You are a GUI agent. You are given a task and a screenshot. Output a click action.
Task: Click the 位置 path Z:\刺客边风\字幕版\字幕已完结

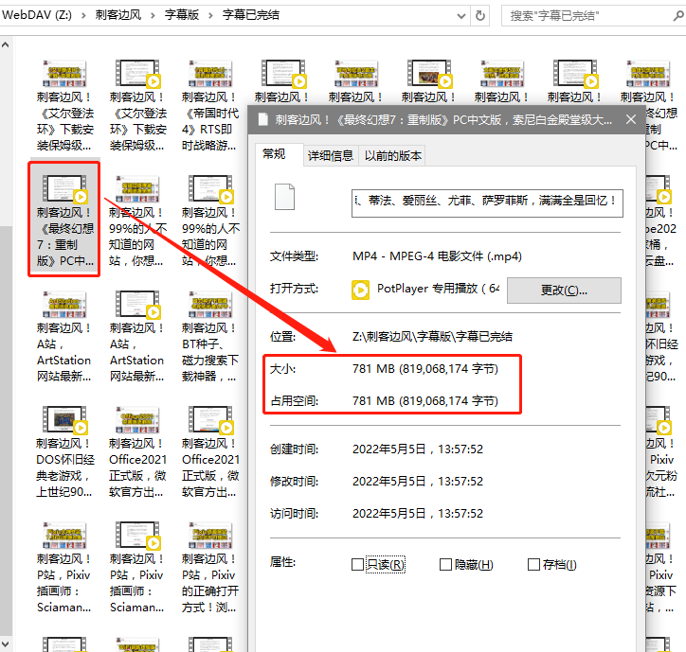432,337
